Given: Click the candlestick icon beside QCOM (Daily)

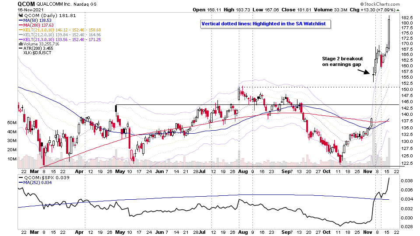Looking at the screenshot, I should (21, 16).
